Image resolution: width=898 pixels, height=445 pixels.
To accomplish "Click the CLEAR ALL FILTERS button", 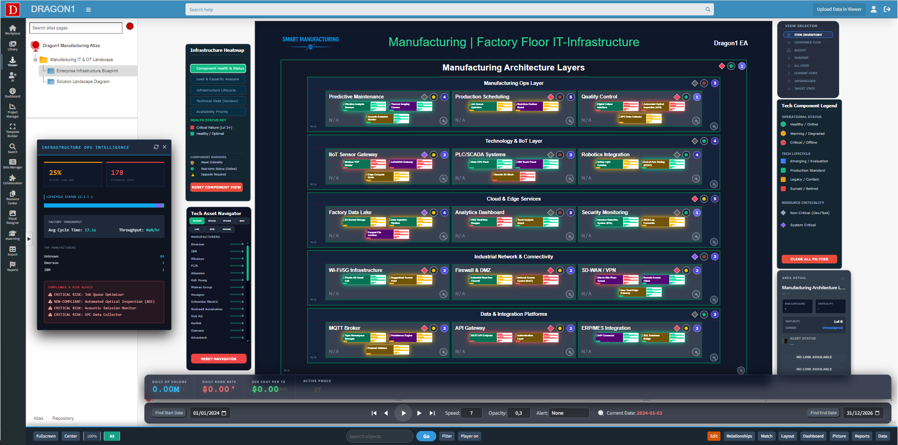I will pyautogui.click(x=809, y=259).
